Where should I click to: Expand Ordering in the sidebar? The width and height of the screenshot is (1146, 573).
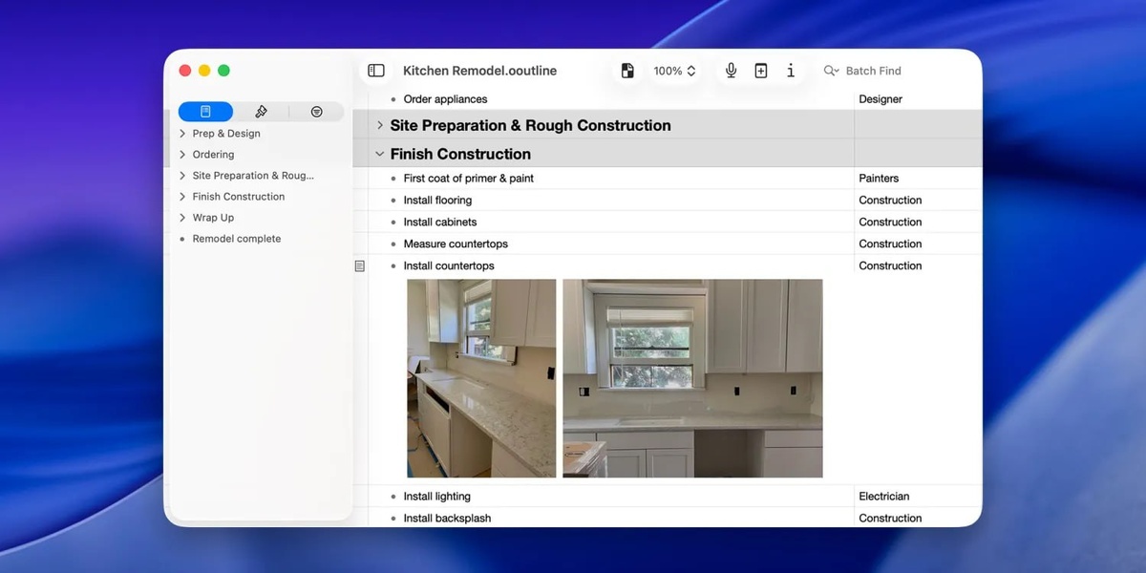click(x=182, y=155)
